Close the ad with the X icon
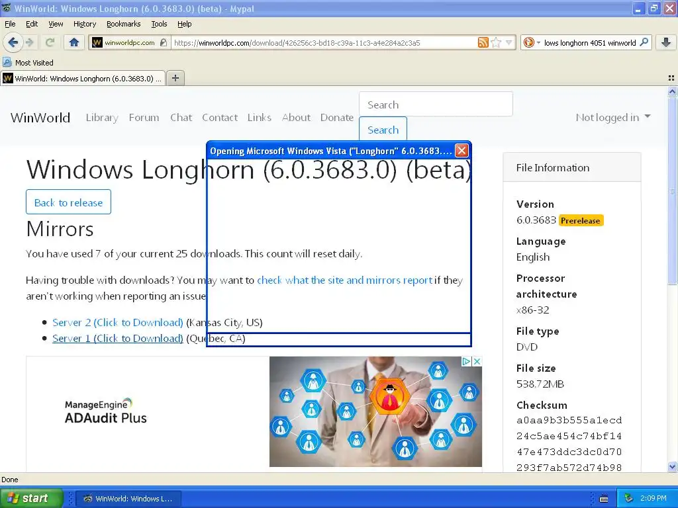Screen dimensions: 678x508 point(477,361)
